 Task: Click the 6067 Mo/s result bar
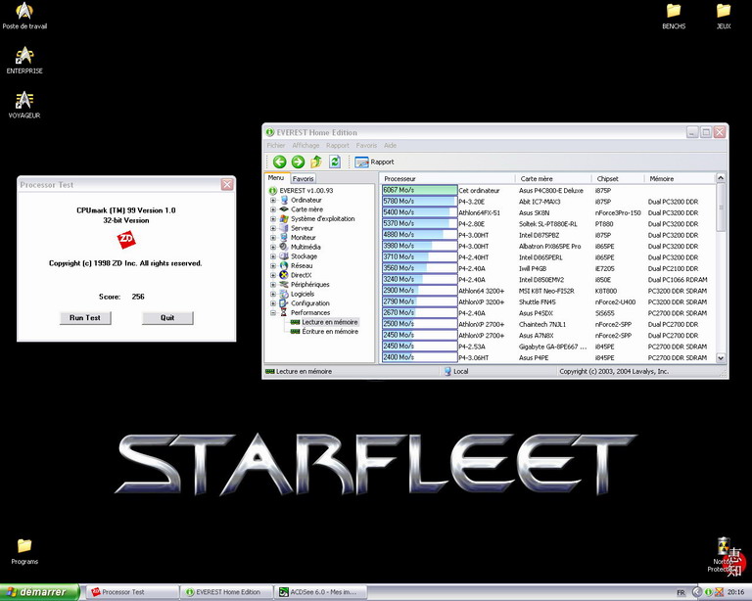419,190
